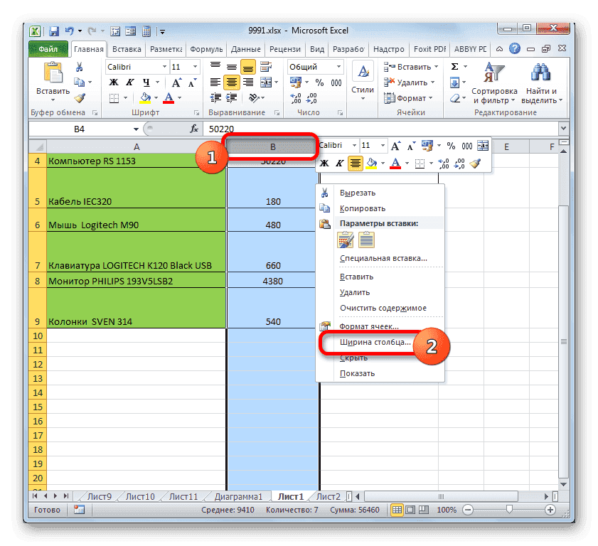Click the Специальная вставка option
This screenshot has height=546, width=598.
click(384, 259)
